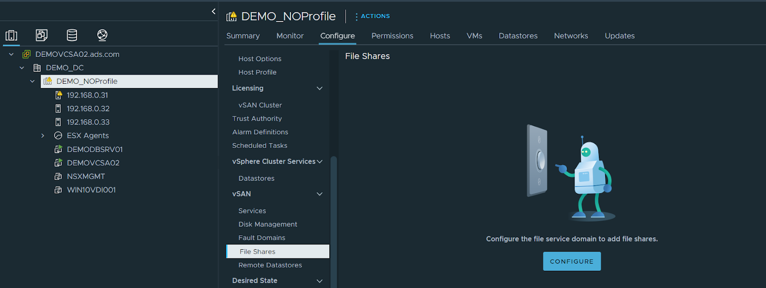Click the Configure file service button
766x288 pixels.
572,261
